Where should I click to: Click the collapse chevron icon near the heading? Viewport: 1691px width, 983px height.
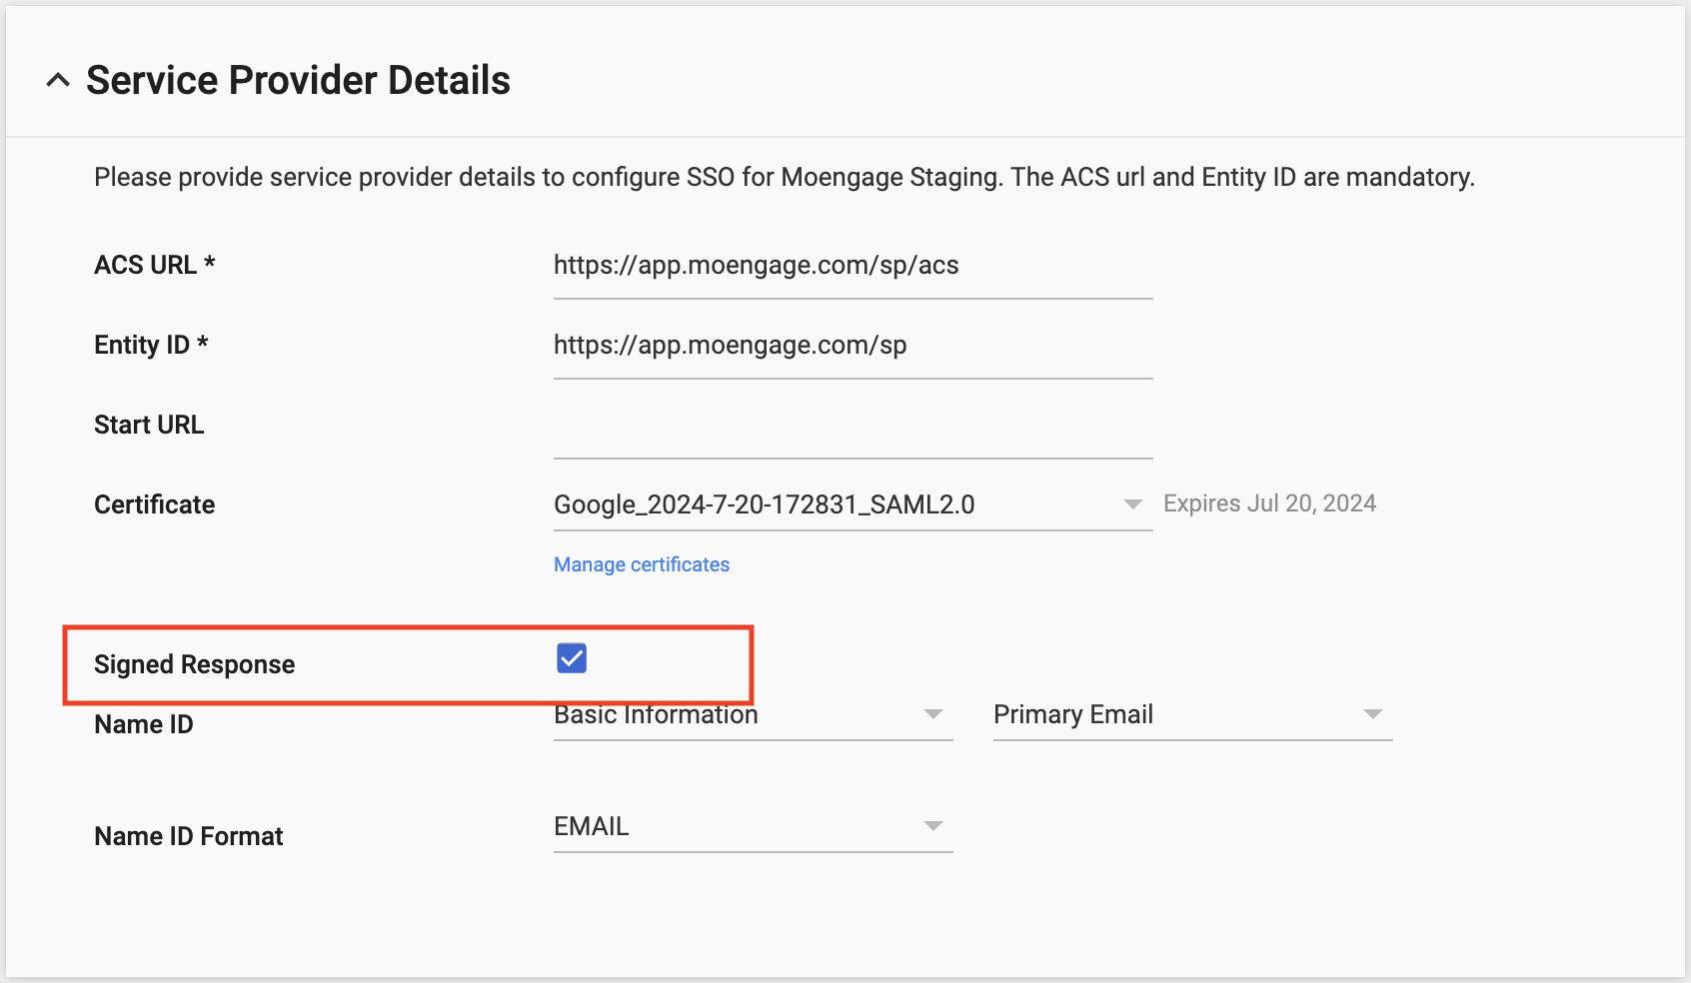coord(57,79)
